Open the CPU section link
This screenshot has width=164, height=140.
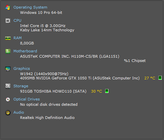click(x=17, y=20)
